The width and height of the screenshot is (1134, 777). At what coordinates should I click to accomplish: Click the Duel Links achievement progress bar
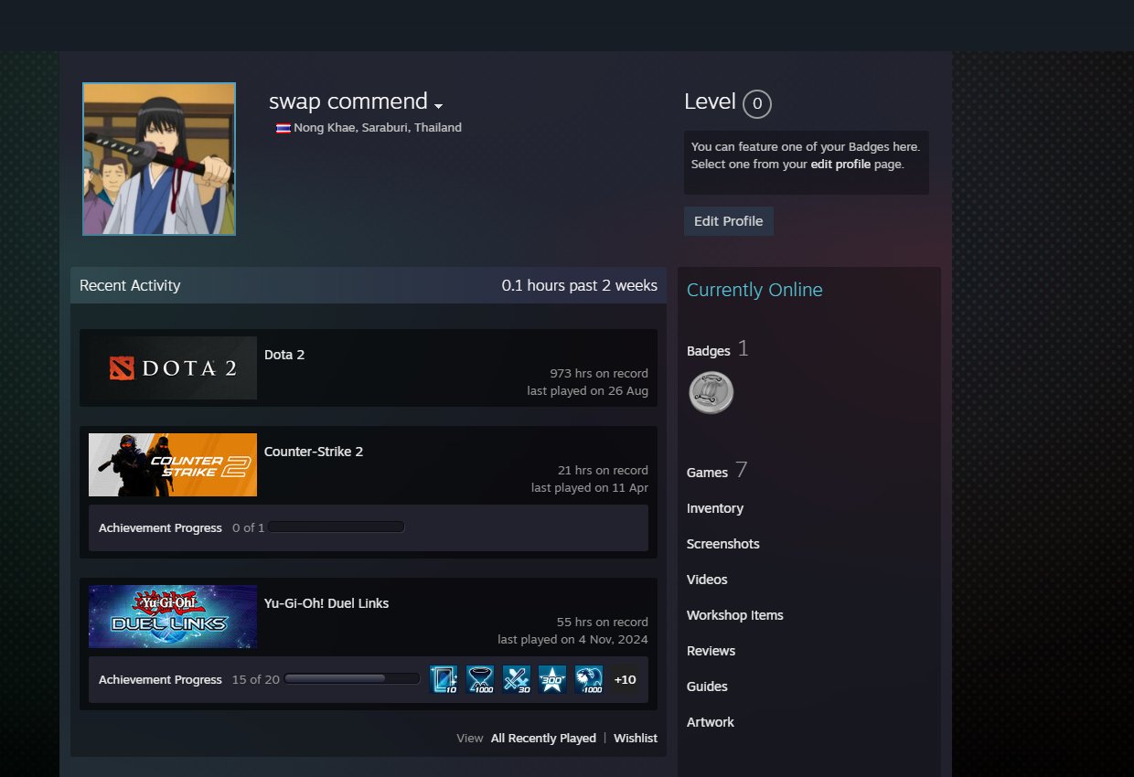tap(351, 679)
